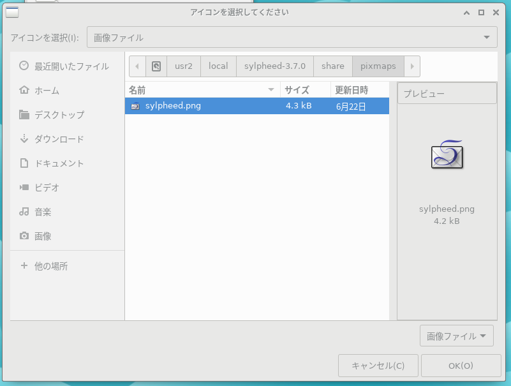Click the 4.3 kB size cell
This screenshot has width=511, height=386.
click(x=299, y=106)
